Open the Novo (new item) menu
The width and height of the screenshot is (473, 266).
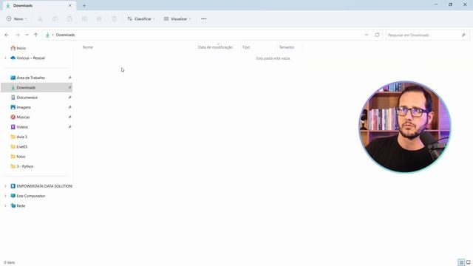(16, 18)
